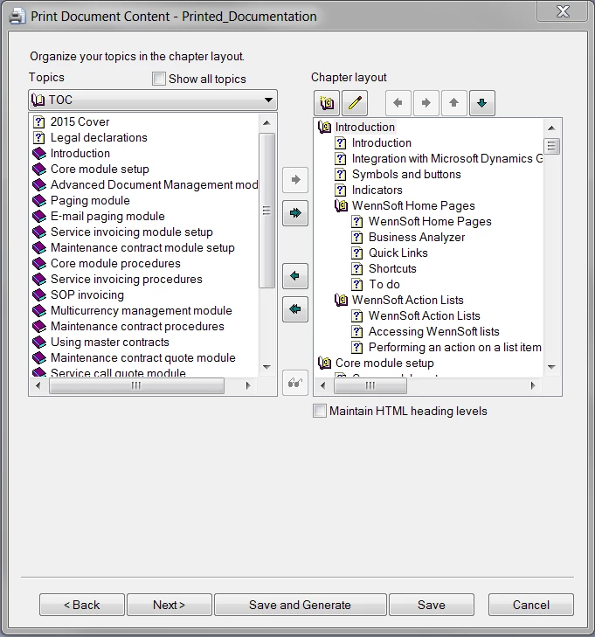Select top-level Introduction chapter in Chapter layout
The width and height of the screenshot is (595, 637).
click(364, 128)
